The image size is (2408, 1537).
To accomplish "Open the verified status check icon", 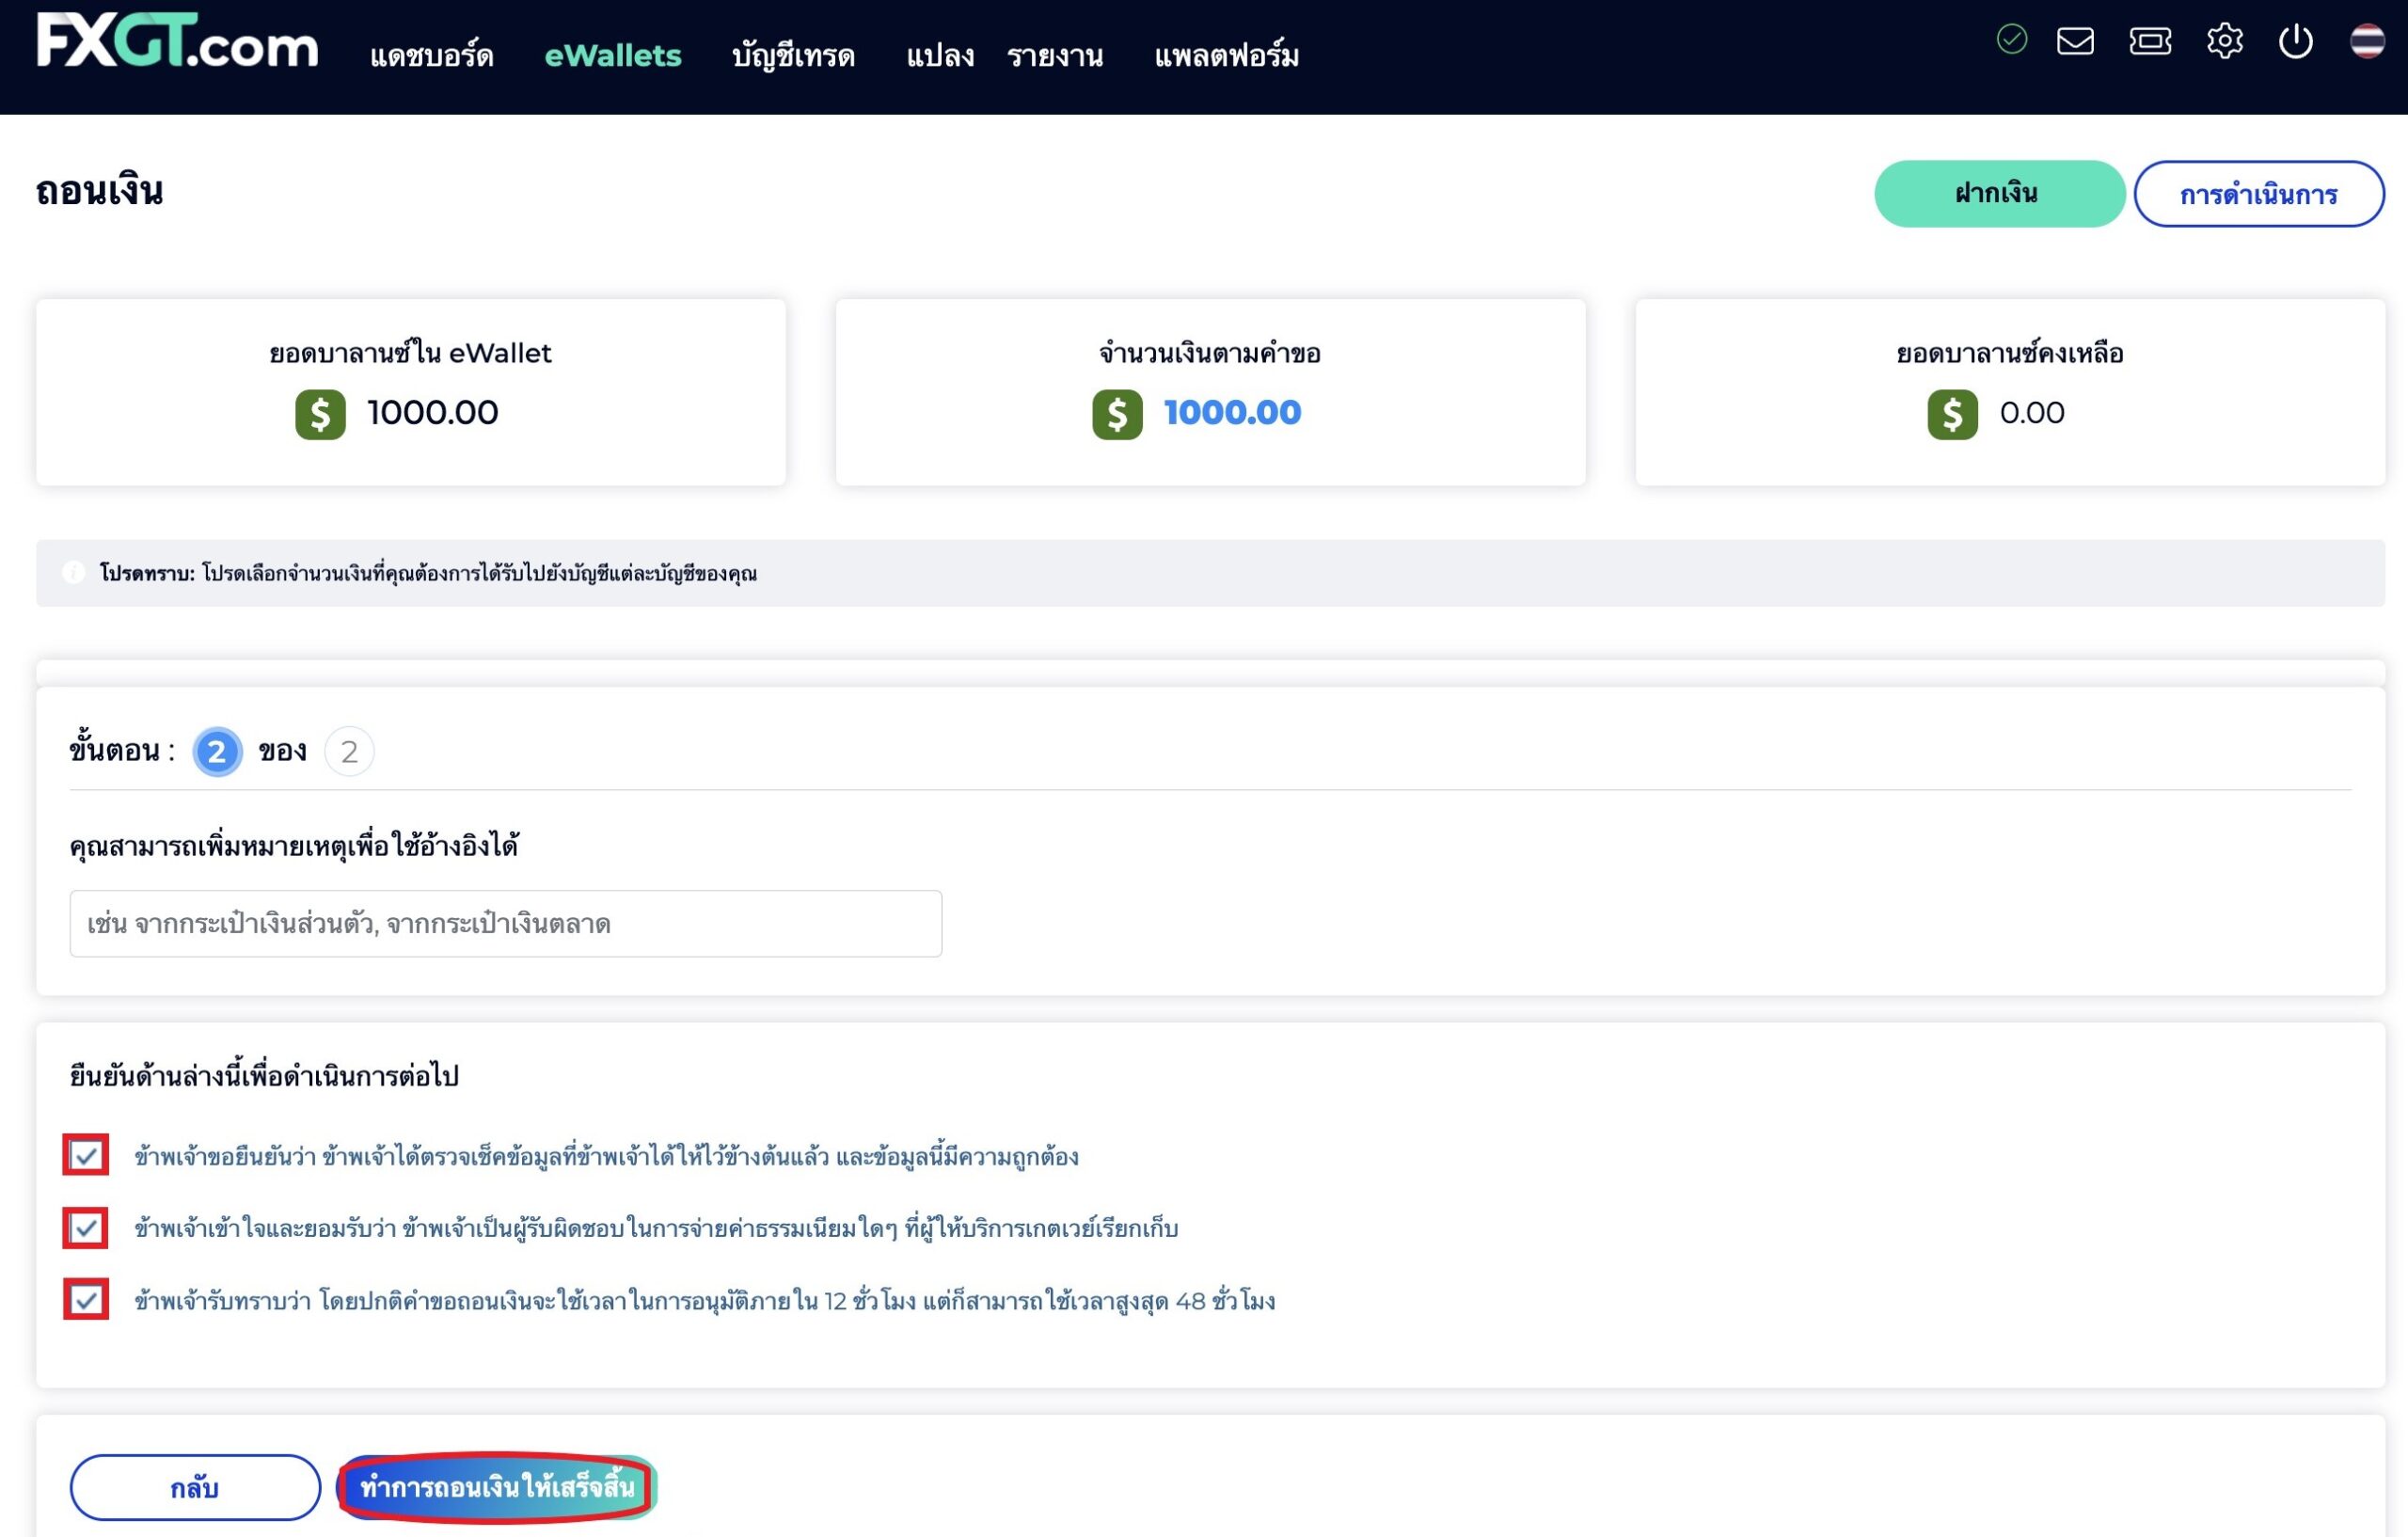I will tap(2011, 40).
